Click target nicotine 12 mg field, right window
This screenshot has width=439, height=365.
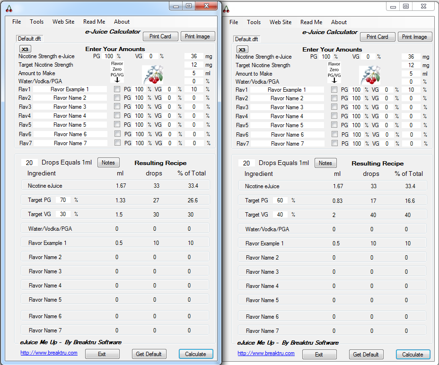coord(411,65)
